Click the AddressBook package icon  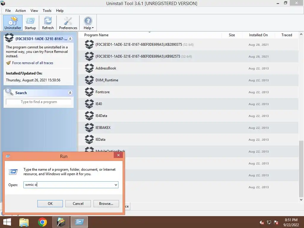[89, 68]
